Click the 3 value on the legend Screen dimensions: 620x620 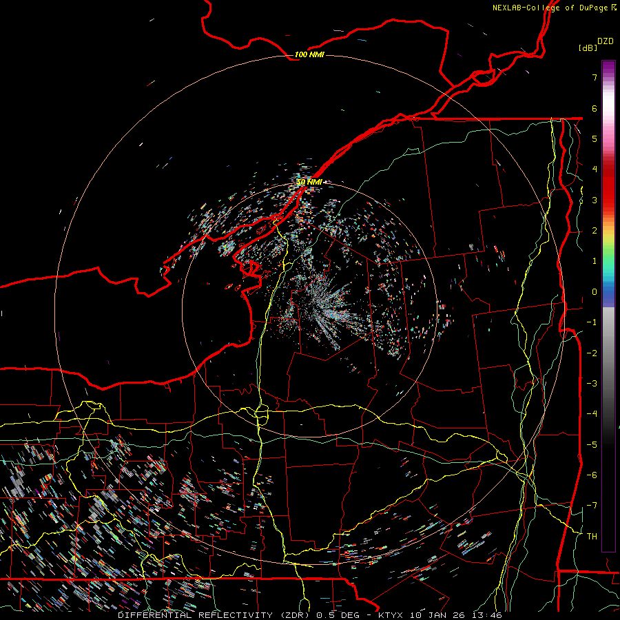[x=595, y=200]
